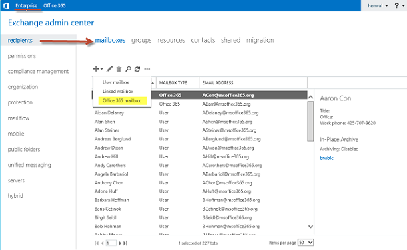Expand the dropdown arrow beside plus icon
This screenshot has height=250, width=407.
click(x=101, y=69)
